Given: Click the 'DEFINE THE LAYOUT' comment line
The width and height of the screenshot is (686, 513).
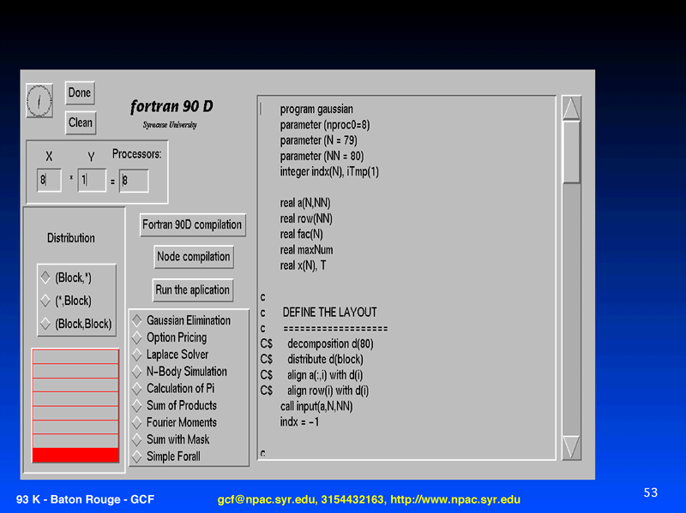Looking at the screenshot, I should pyautogui.click(x=329, y=313).
